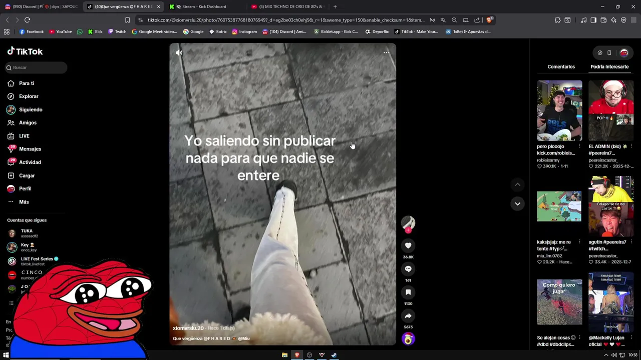This screenshot has height=360, width=641.
Task: Follow the creator via the avatar plus badge
Action: click(x=408, y=230)
